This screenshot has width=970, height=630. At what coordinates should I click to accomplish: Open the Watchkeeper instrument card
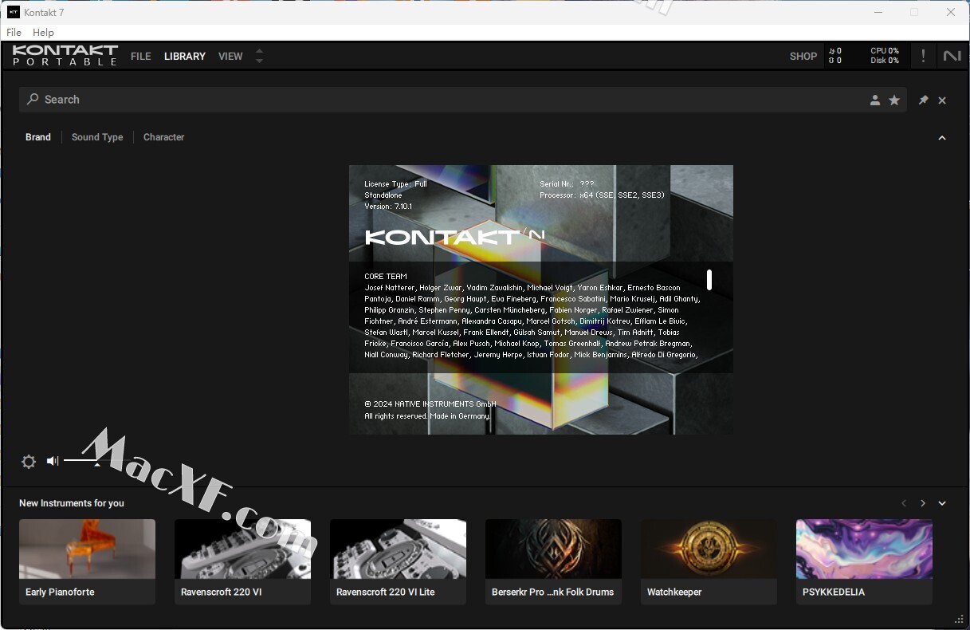click(x=709, y=561)
